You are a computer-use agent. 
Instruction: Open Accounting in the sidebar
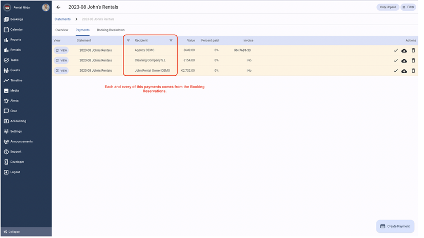(x=15, y=122)
